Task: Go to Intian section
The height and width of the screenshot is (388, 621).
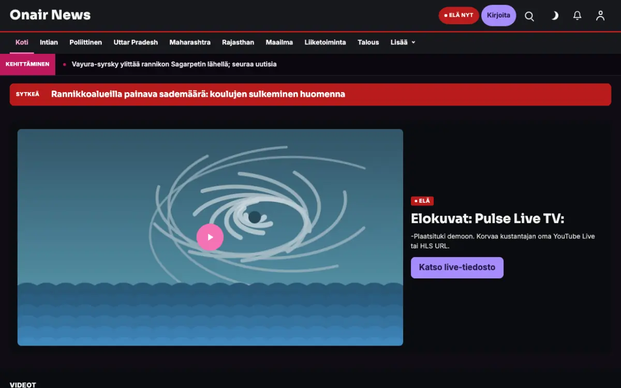Action: point(49,42)
